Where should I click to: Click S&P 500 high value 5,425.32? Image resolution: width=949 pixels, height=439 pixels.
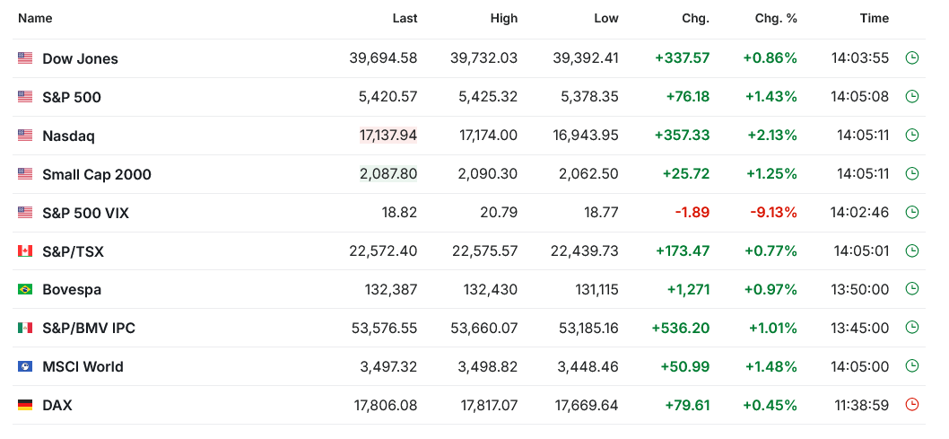pyautogui.click(x=488, y=96)
